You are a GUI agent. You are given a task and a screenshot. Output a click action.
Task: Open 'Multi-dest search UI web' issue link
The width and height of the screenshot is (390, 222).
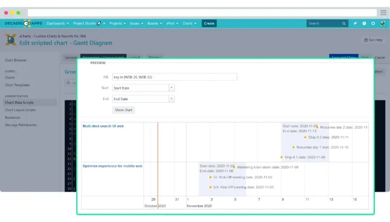click(103, 126)
